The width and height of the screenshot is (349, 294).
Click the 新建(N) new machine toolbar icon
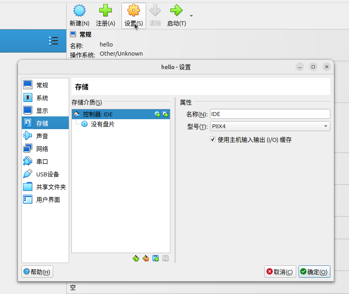point(79,15)
